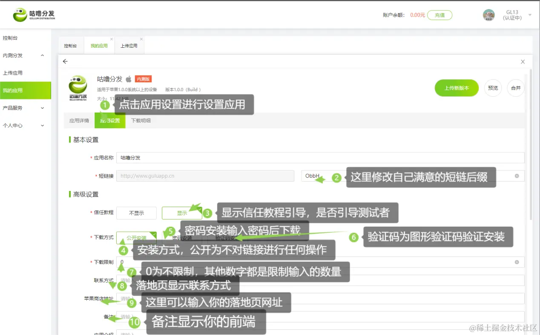Click the 上传新版本 button

pyautogui.click(x=456, y=88)
